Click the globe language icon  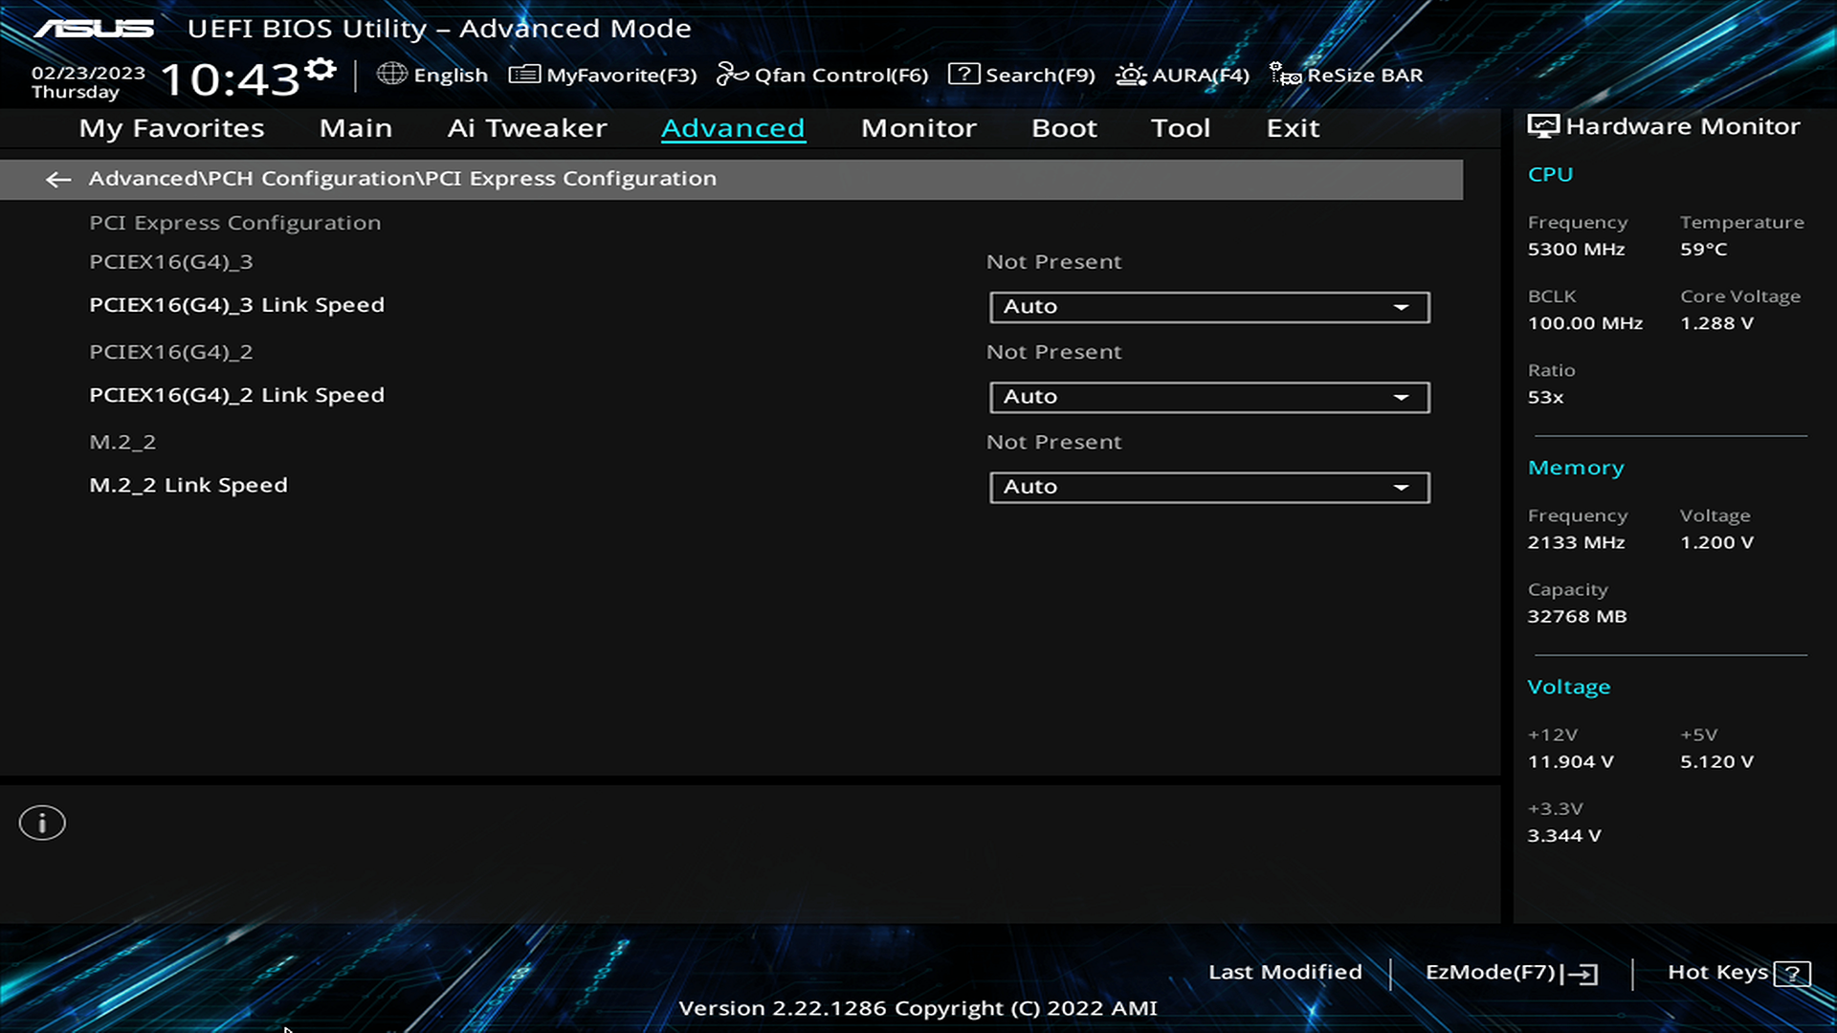pos(391,74)
